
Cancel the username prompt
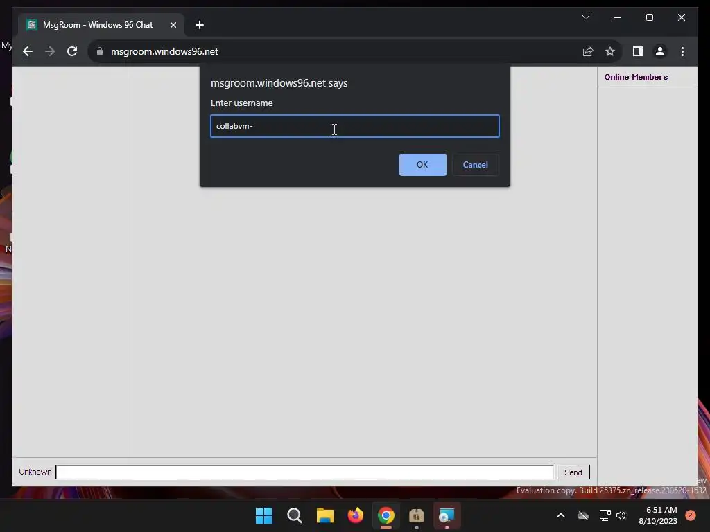475,165
